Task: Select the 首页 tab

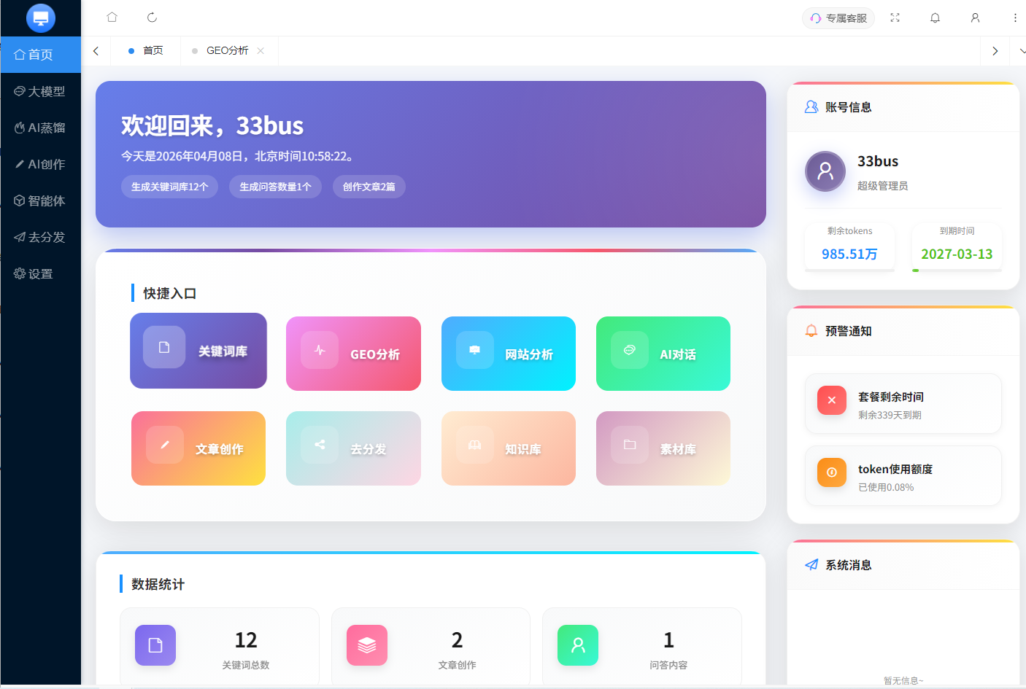Action: [153, 51]
